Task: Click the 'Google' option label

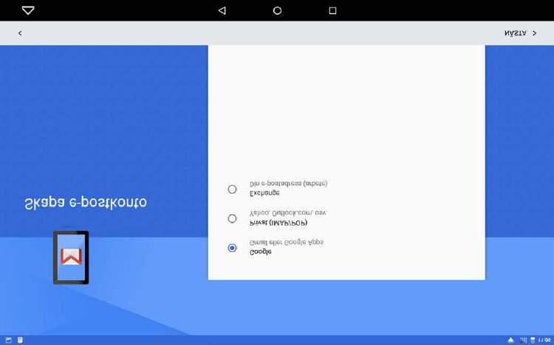Action: (x=261, y=252)
